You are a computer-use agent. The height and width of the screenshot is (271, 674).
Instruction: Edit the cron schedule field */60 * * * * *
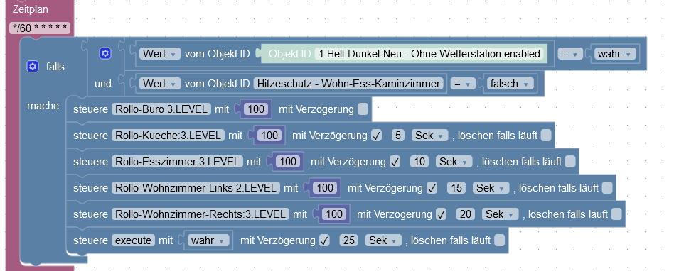[39, 28]
